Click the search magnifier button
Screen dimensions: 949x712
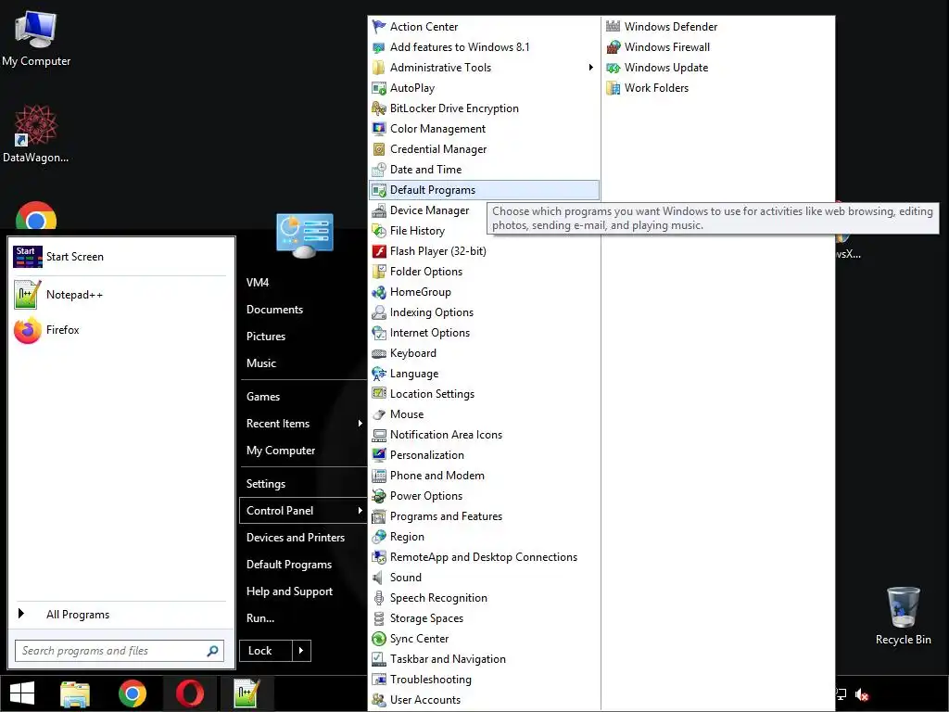coord(212,651)
